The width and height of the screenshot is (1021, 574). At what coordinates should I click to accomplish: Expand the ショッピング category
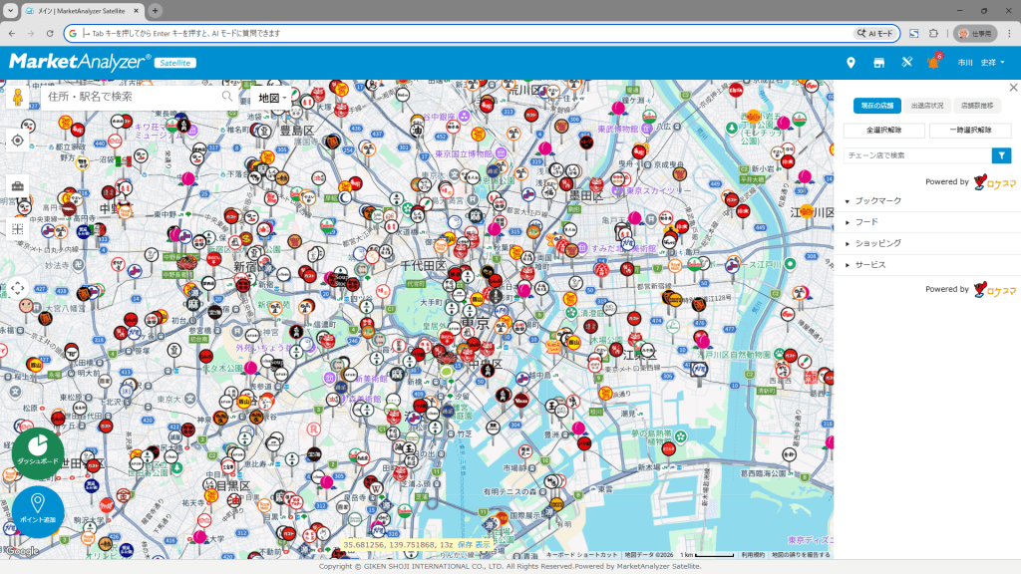[877, 243]
